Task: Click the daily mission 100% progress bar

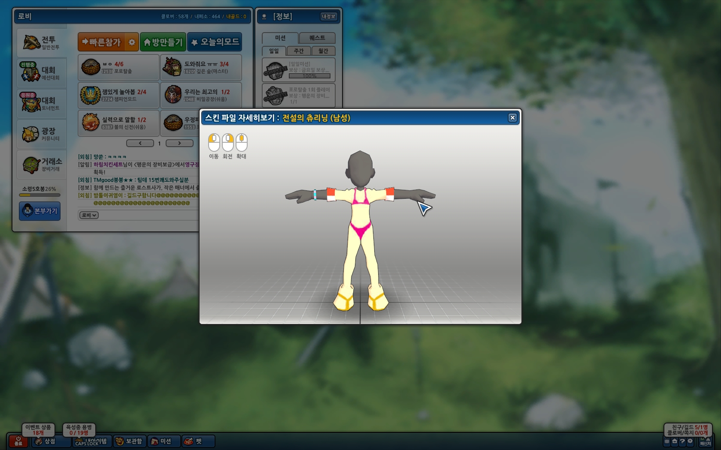Action: [309, 76]
